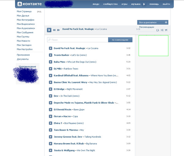Play Depeche Mode vs Tujamo track

click(51, 103)
